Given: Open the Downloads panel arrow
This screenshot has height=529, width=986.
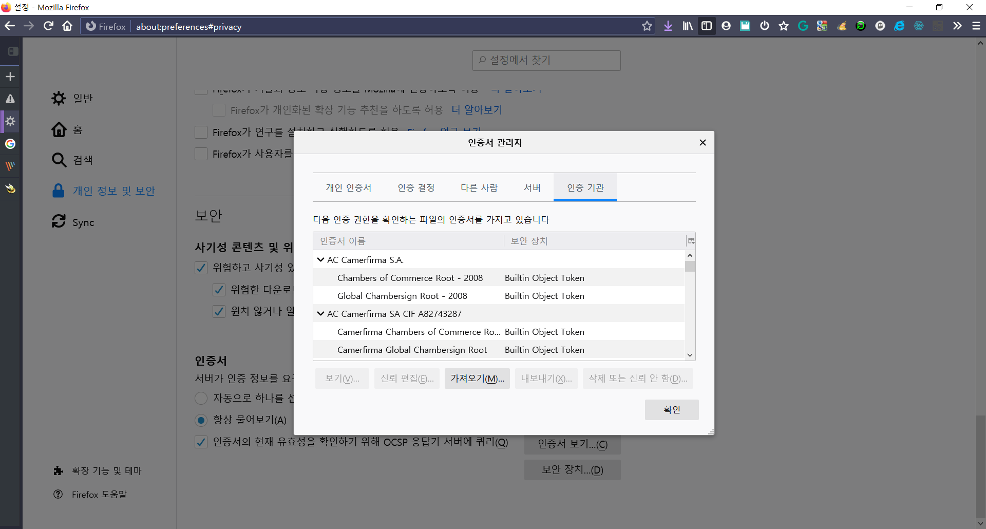Looking at the screenshot, I should [668, 26].
